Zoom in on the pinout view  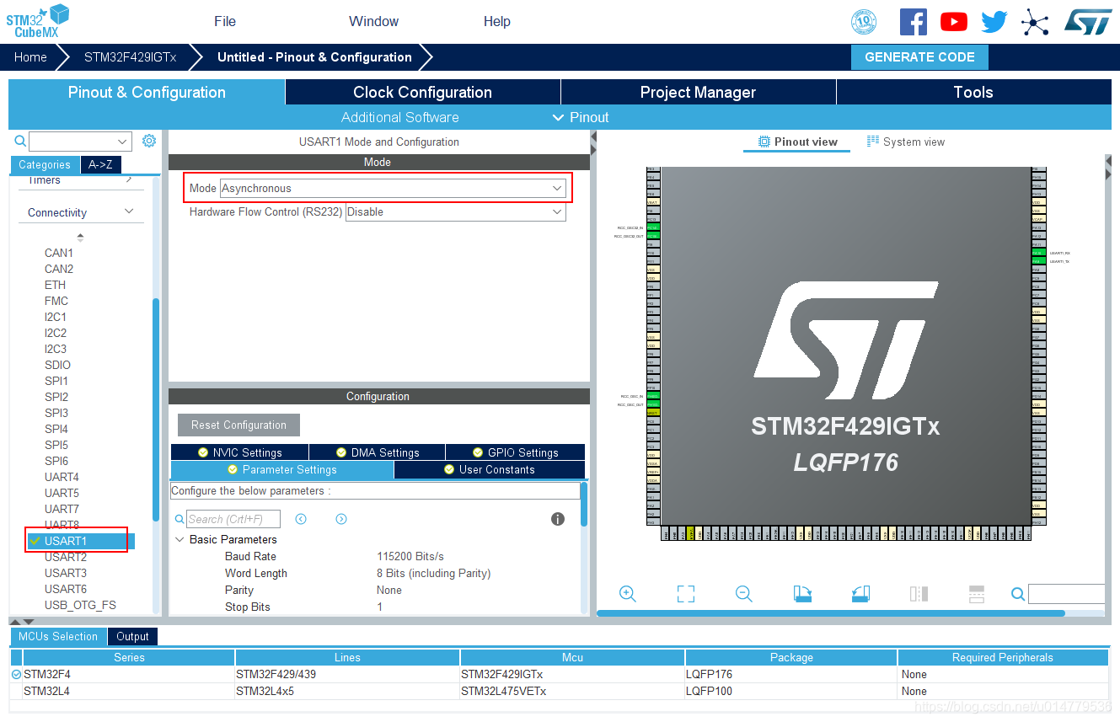[x=628, y=594]
